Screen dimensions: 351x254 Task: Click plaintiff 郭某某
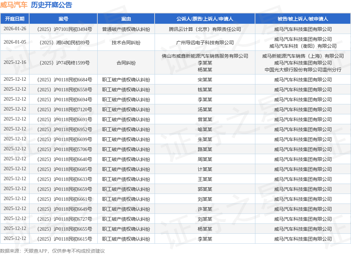(x=205, y=189)
